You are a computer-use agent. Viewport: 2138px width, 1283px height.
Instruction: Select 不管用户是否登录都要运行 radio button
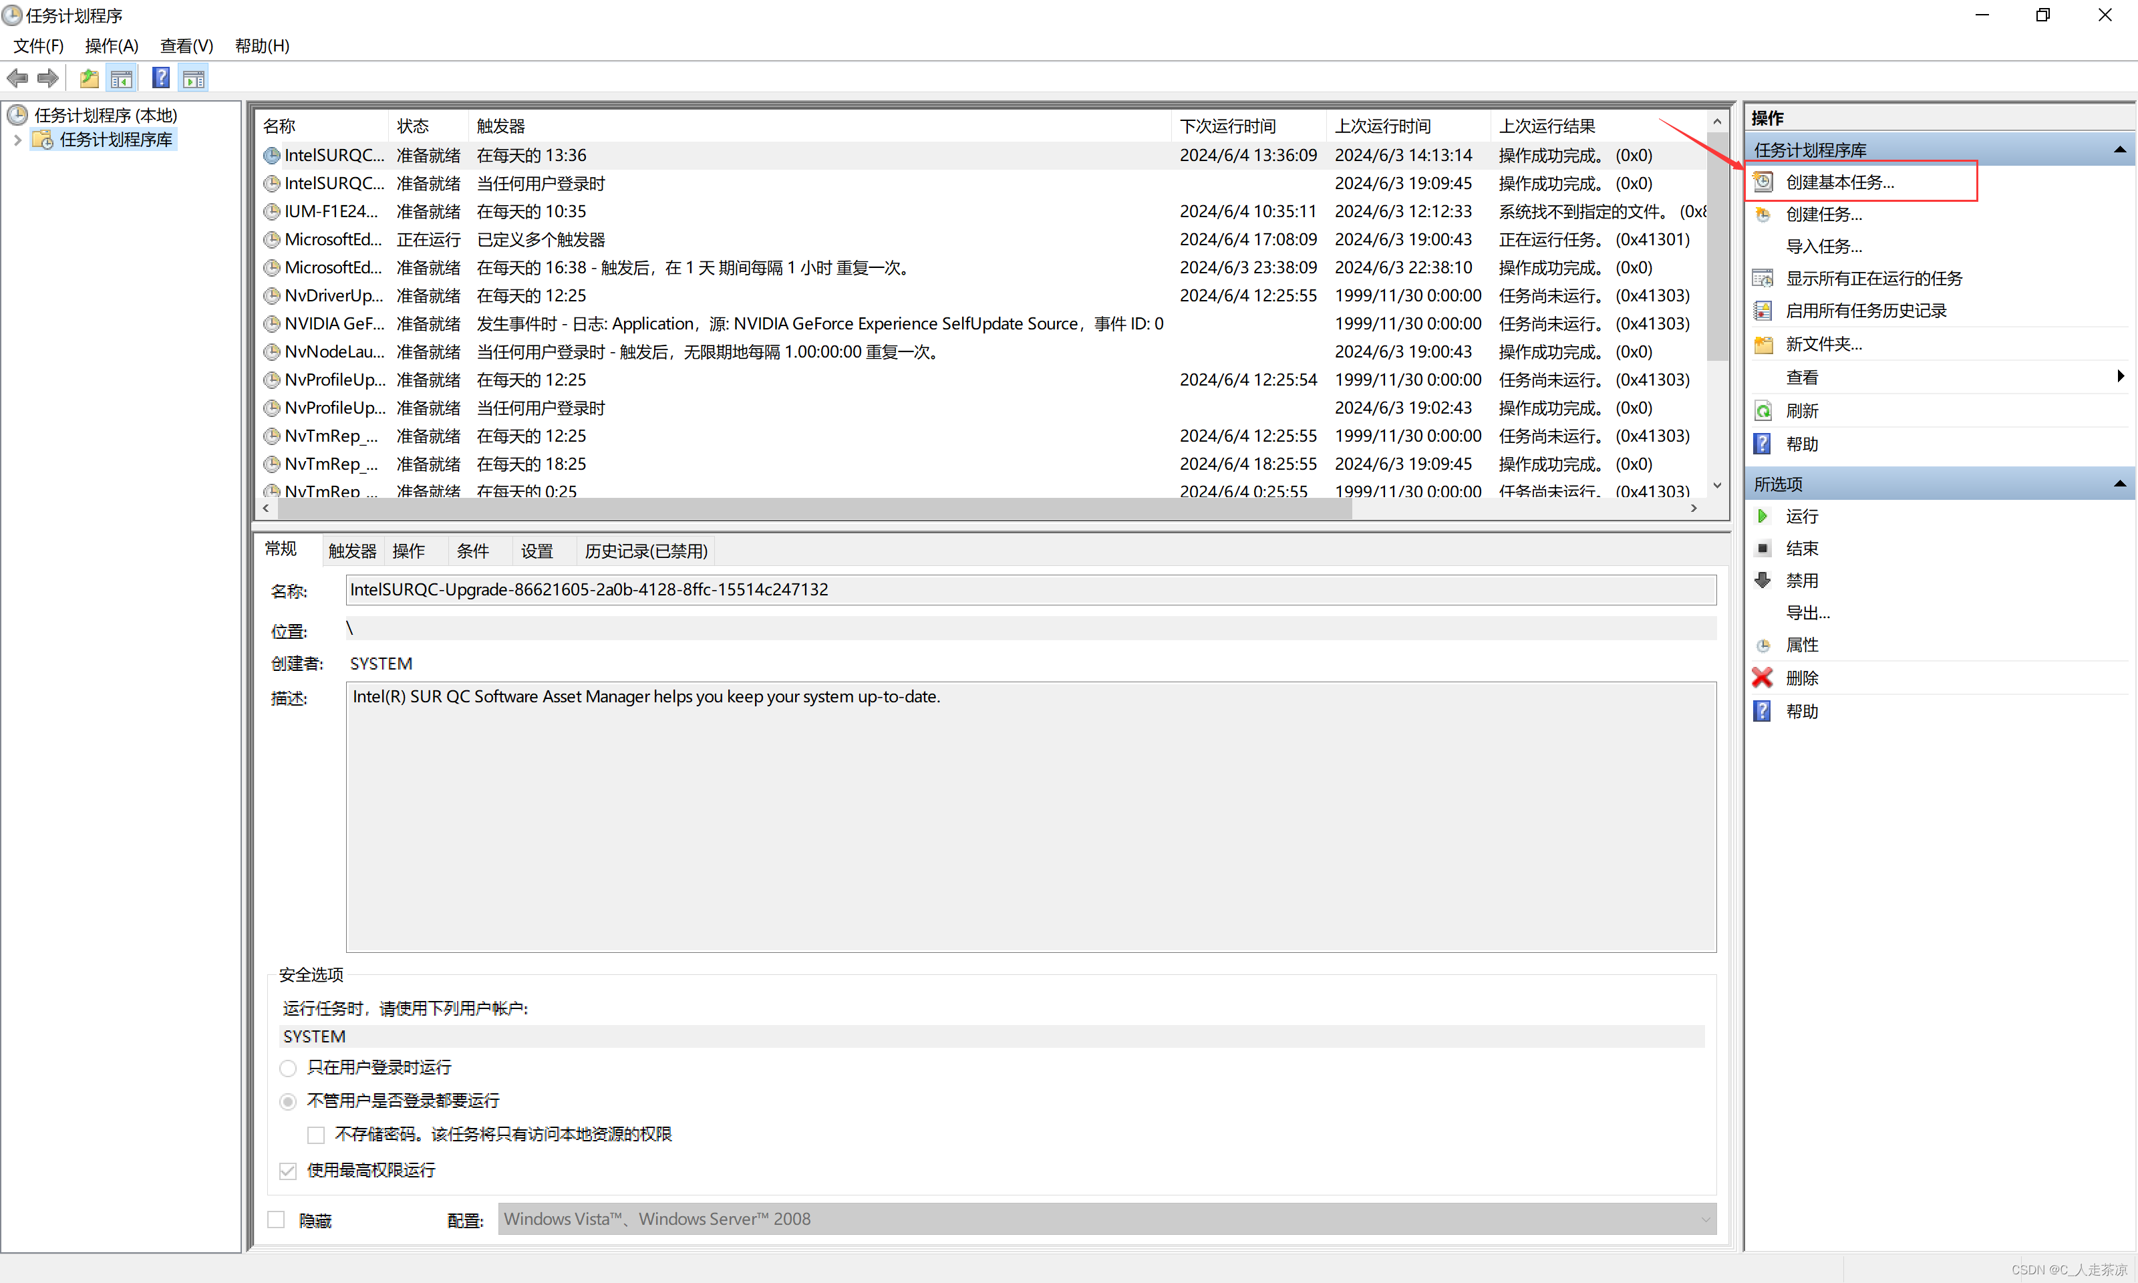289,1101
